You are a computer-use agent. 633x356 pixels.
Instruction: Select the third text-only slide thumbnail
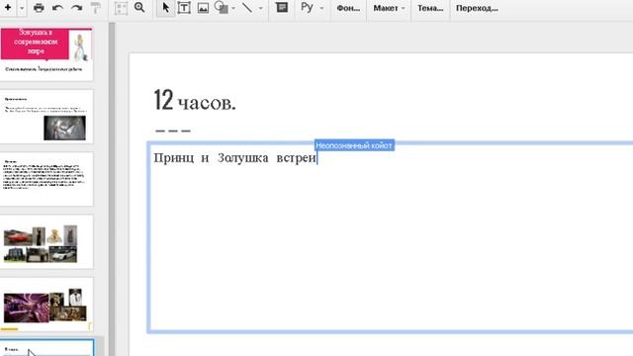point(46,179)
